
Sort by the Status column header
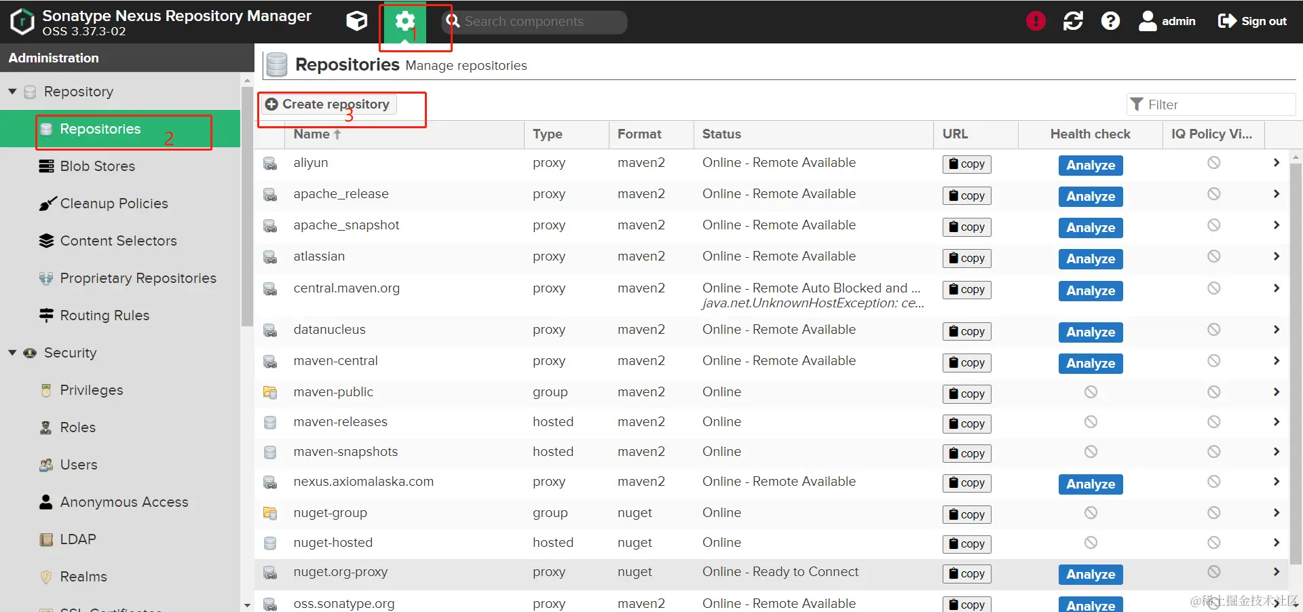click(x=814, y=134)
